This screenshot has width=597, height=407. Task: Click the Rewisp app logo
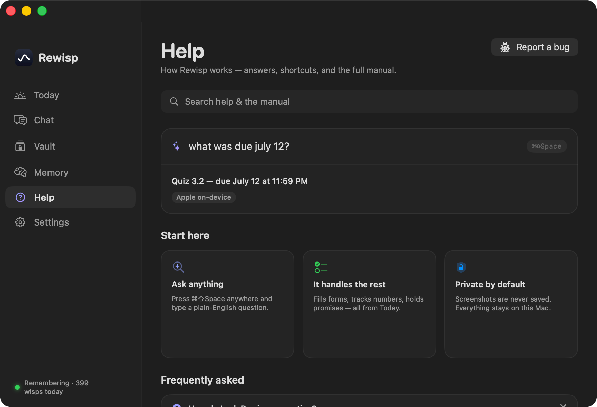24,58
